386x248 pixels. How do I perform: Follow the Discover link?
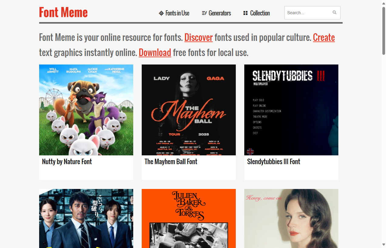[198, 38]
